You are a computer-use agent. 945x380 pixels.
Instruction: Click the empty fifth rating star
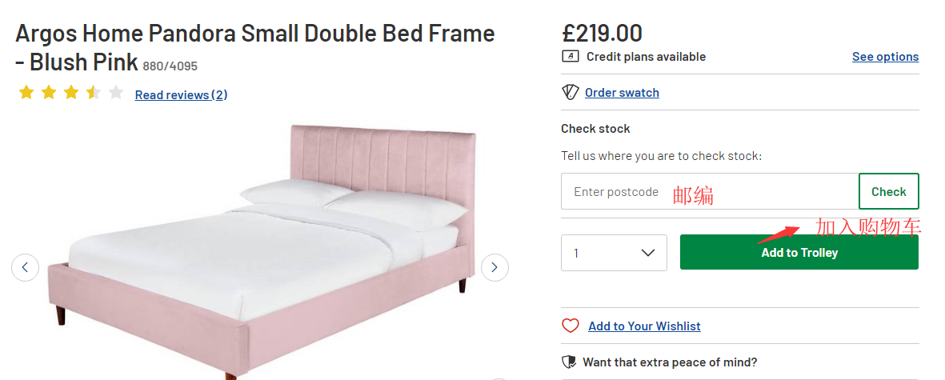(x=116, y=92)
